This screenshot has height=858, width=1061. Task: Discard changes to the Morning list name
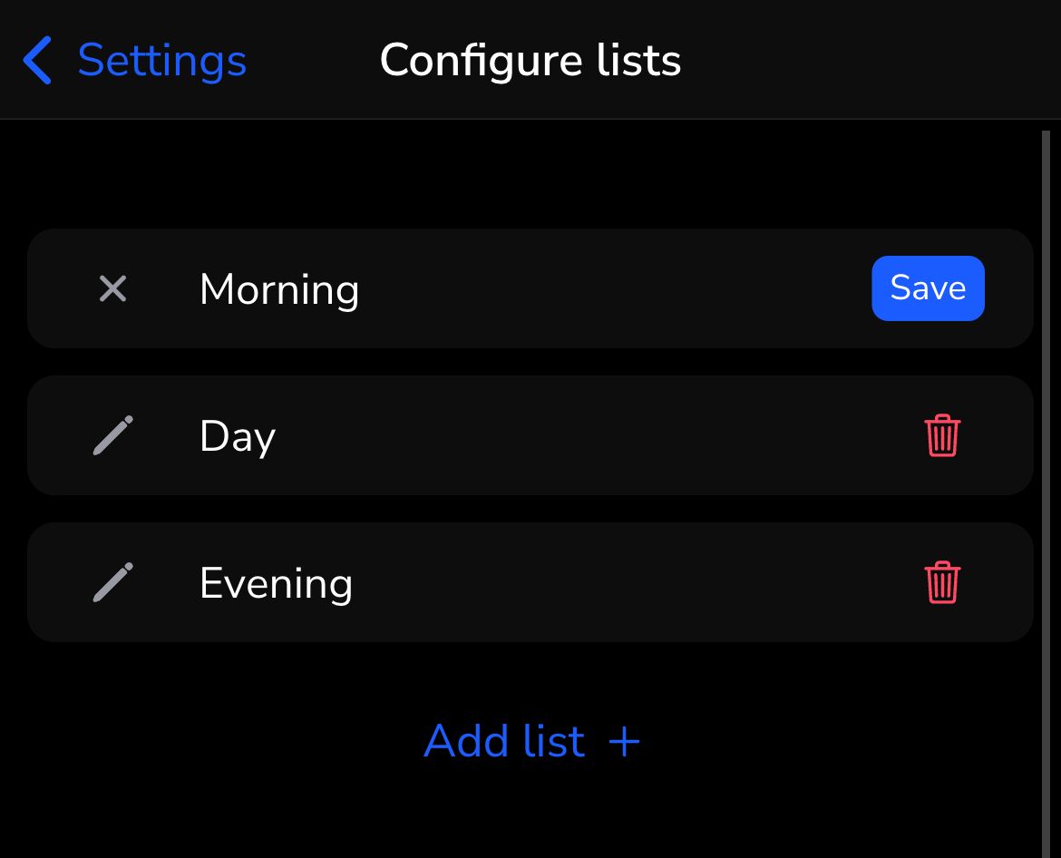coord(112,288)
